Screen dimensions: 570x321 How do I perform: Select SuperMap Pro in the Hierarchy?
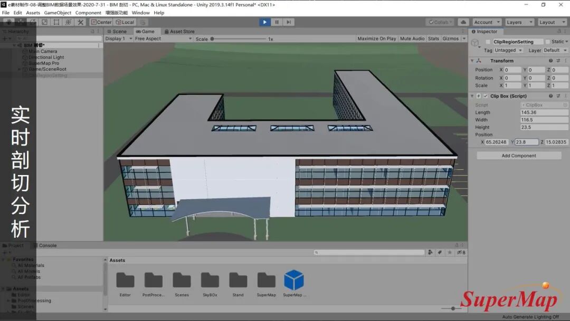[44, 63]
